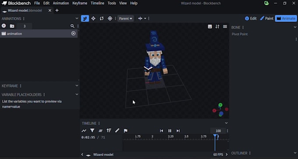This screenshot has height=159, width=298.
Task: Open BONE panel options dots
Action: [x=243, y=27]
